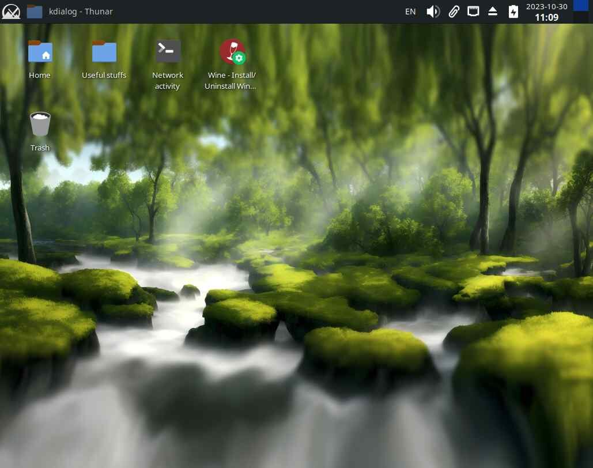Open calendar from the 2023-10-30 date
The height and width of the screenshot is (468, 593).
click(546, 6)
